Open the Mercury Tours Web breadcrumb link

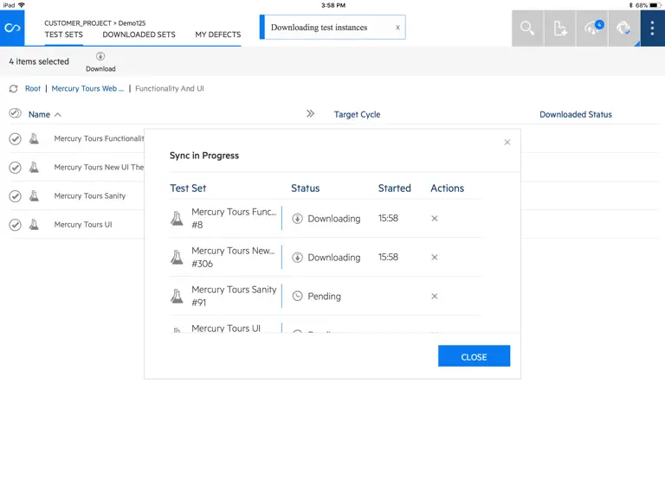tap(87, 88)
